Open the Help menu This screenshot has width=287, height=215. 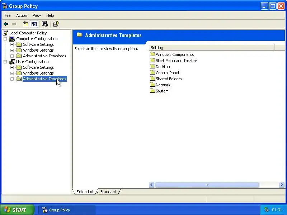(x=50, y=15)
